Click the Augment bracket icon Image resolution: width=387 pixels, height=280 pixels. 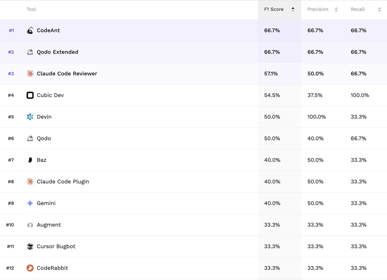click(x=30, y=225)
